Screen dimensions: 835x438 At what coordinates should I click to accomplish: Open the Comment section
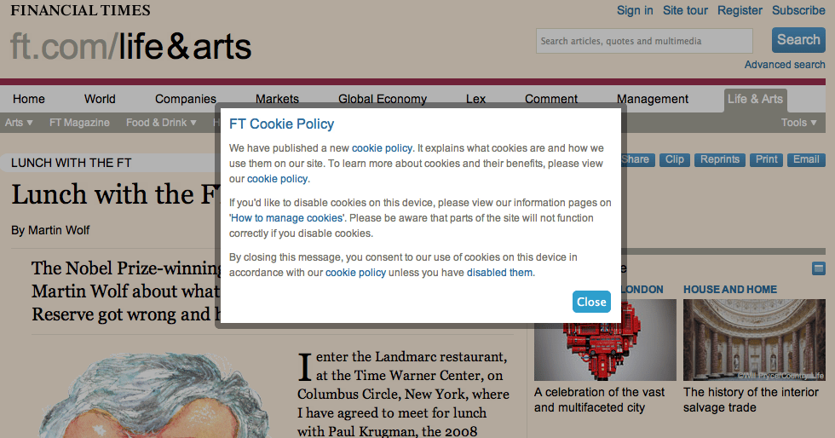(551, 99)
